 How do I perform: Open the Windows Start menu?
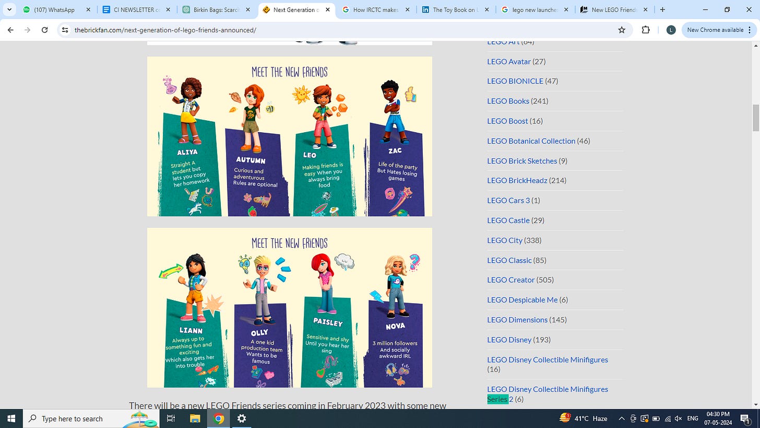coord(11,418)
